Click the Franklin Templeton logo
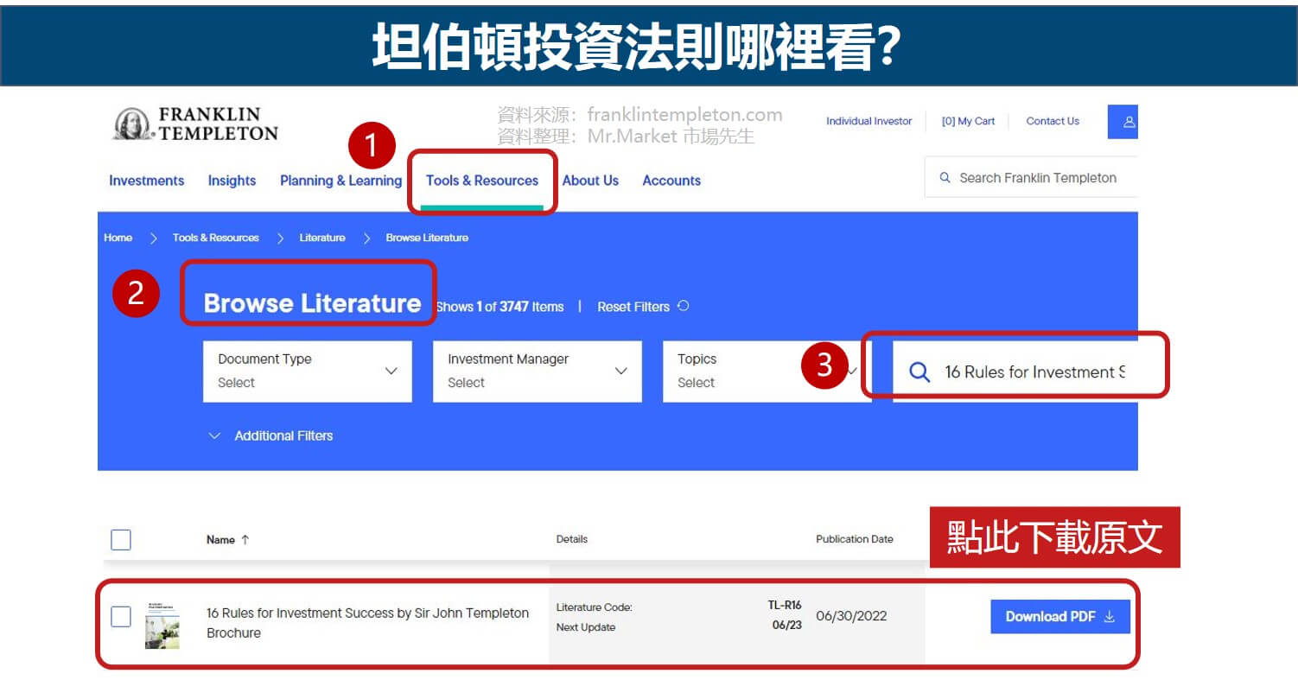Image resolution: width=1298 pixels, height=680 pixels. pyautogui.click(x=195, y=124)
